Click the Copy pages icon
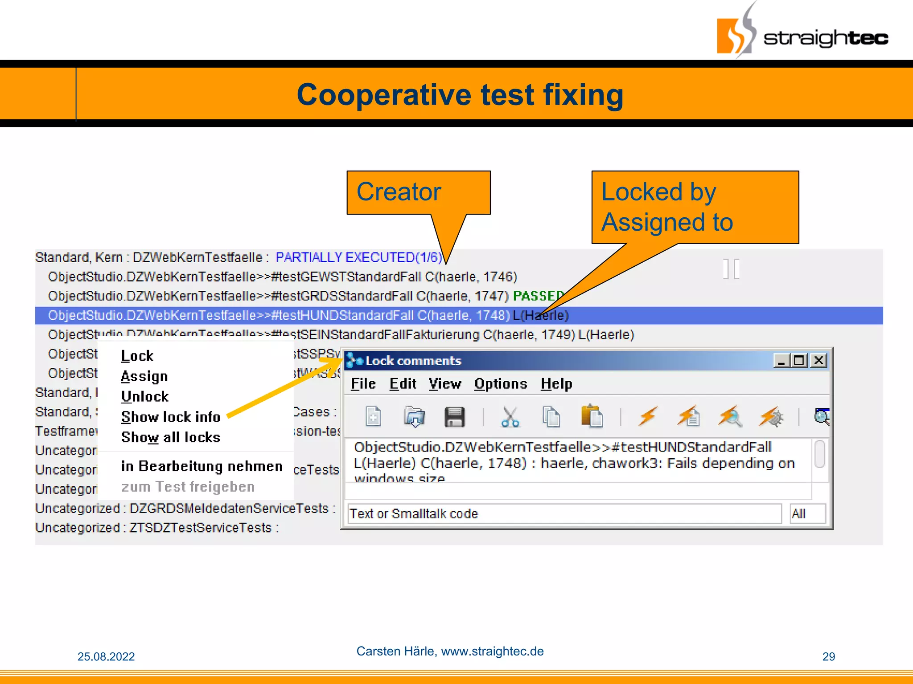This screenshot has height=684, width=913. (x=551, y=417)
